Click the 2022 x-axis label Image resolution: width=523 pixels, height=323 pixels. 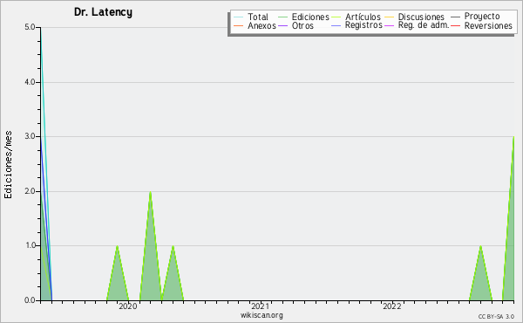392,306
